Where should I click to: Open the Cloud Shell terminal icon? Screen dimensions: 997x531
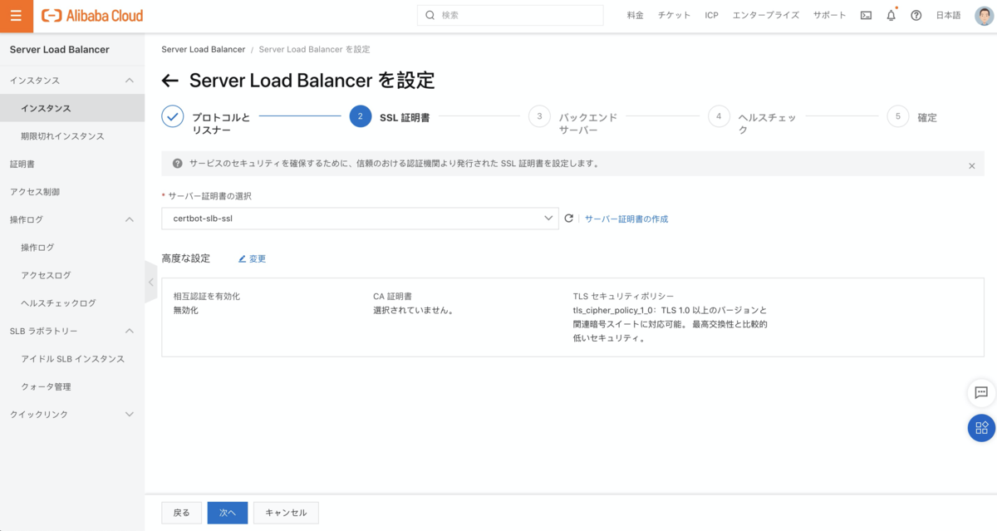click(x=866, y=15)
